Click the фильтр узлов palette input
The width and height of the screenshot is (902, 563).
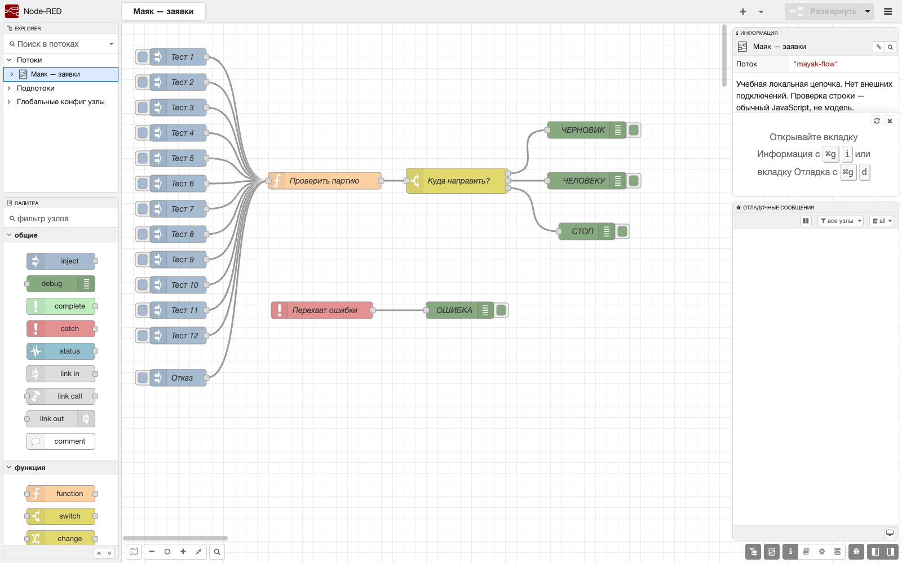61,218
